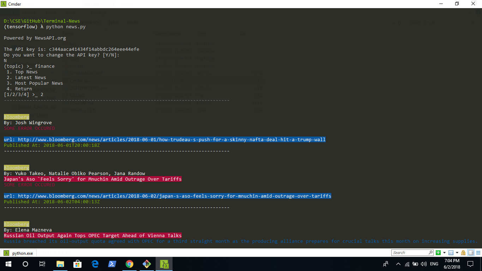
Task: Launch Edge browser from the taskbar
Action: click(95, 264)
